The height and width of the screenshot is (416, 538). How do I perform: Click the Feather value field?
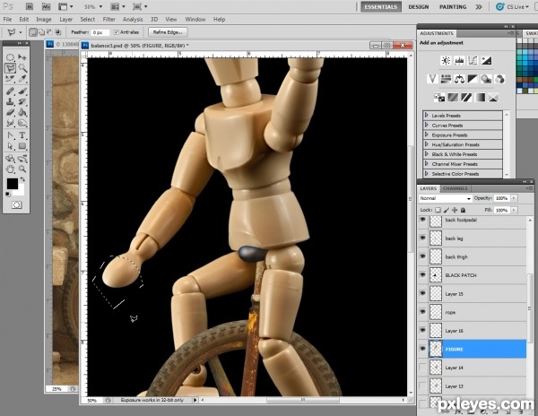coord(100,32)
